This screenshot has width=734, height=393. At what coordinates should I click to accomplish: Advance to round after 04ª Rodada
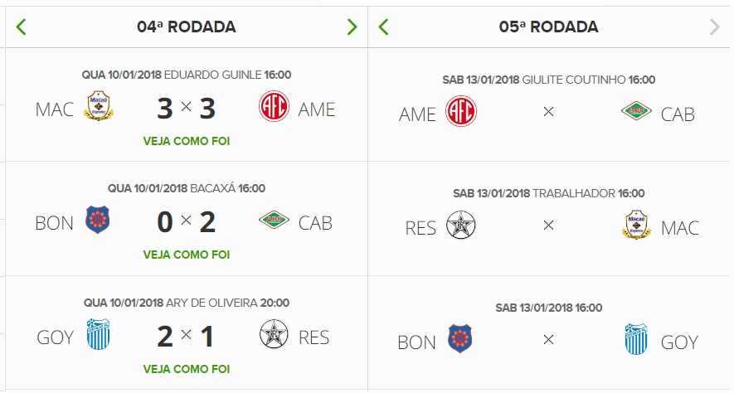point(352,27)
